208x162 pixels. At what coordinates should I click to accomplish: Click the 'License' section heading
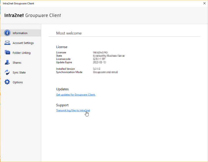[62, 47]
